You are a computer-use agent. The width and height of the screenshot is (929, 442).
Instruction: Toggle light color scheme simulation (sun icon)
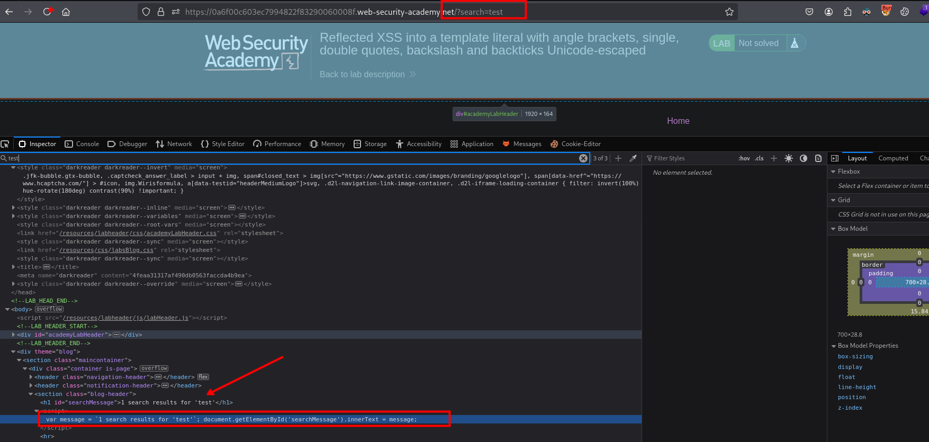click(x=789, y=158)
